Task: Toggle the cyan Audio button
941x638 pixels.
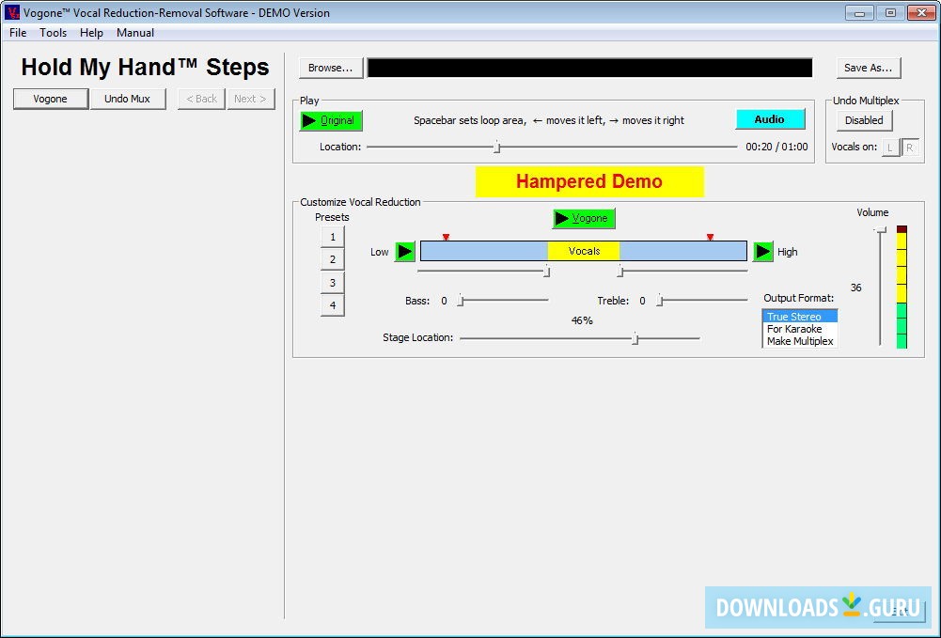Action: (770, 119)
